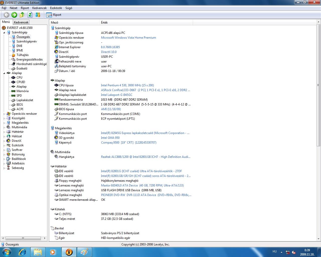Collapse the Alaplap tree node
Image resolution: width=321 pixels, height=257 pixels.
(x=4, y=73)
